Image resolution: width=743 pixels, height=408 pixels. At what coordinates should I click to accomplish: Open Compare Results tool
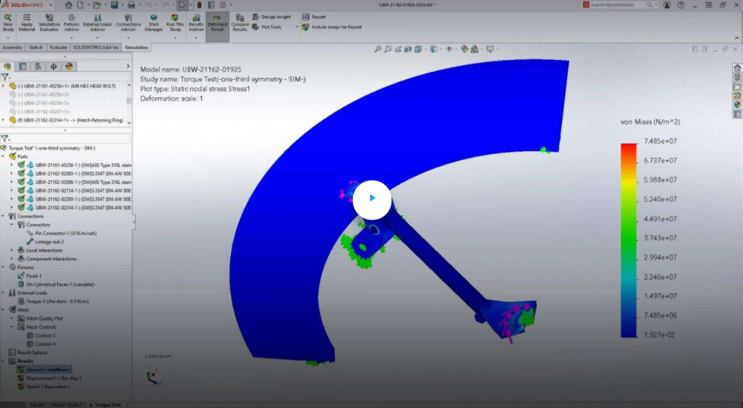[239, 24]
